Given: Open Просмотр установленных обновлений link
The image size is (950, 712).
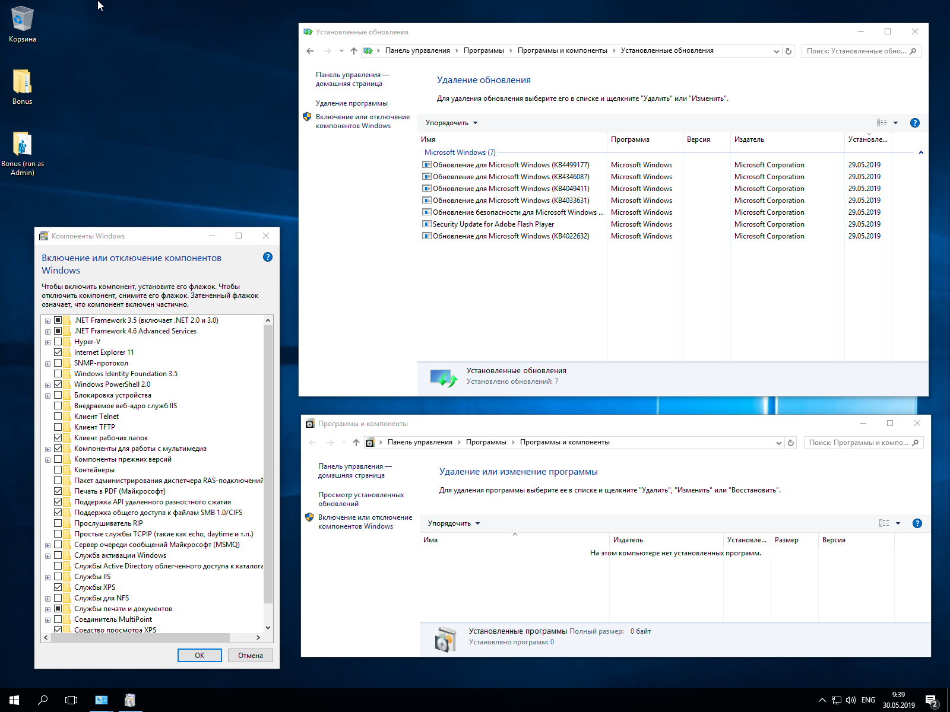Looking at the screenshot, I should click(x=361, y=499).
